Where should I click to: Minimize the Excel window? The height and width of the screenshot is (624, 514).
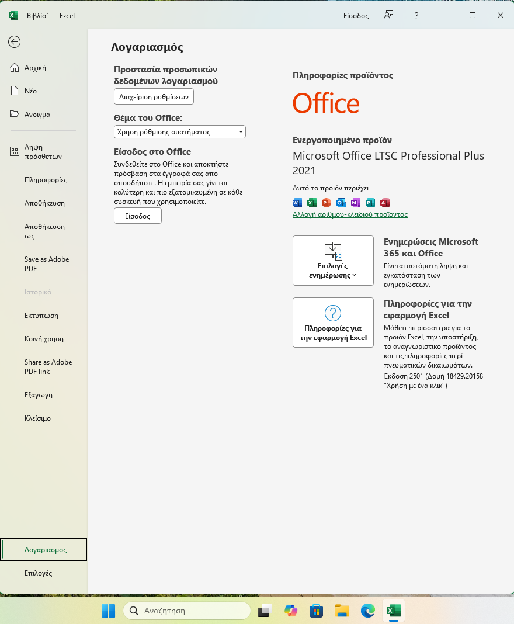[x=444, y=15]
